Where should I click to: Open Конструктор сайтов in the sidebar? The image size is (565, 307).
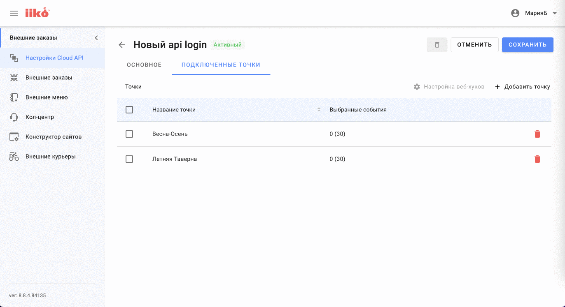[54, 137]
